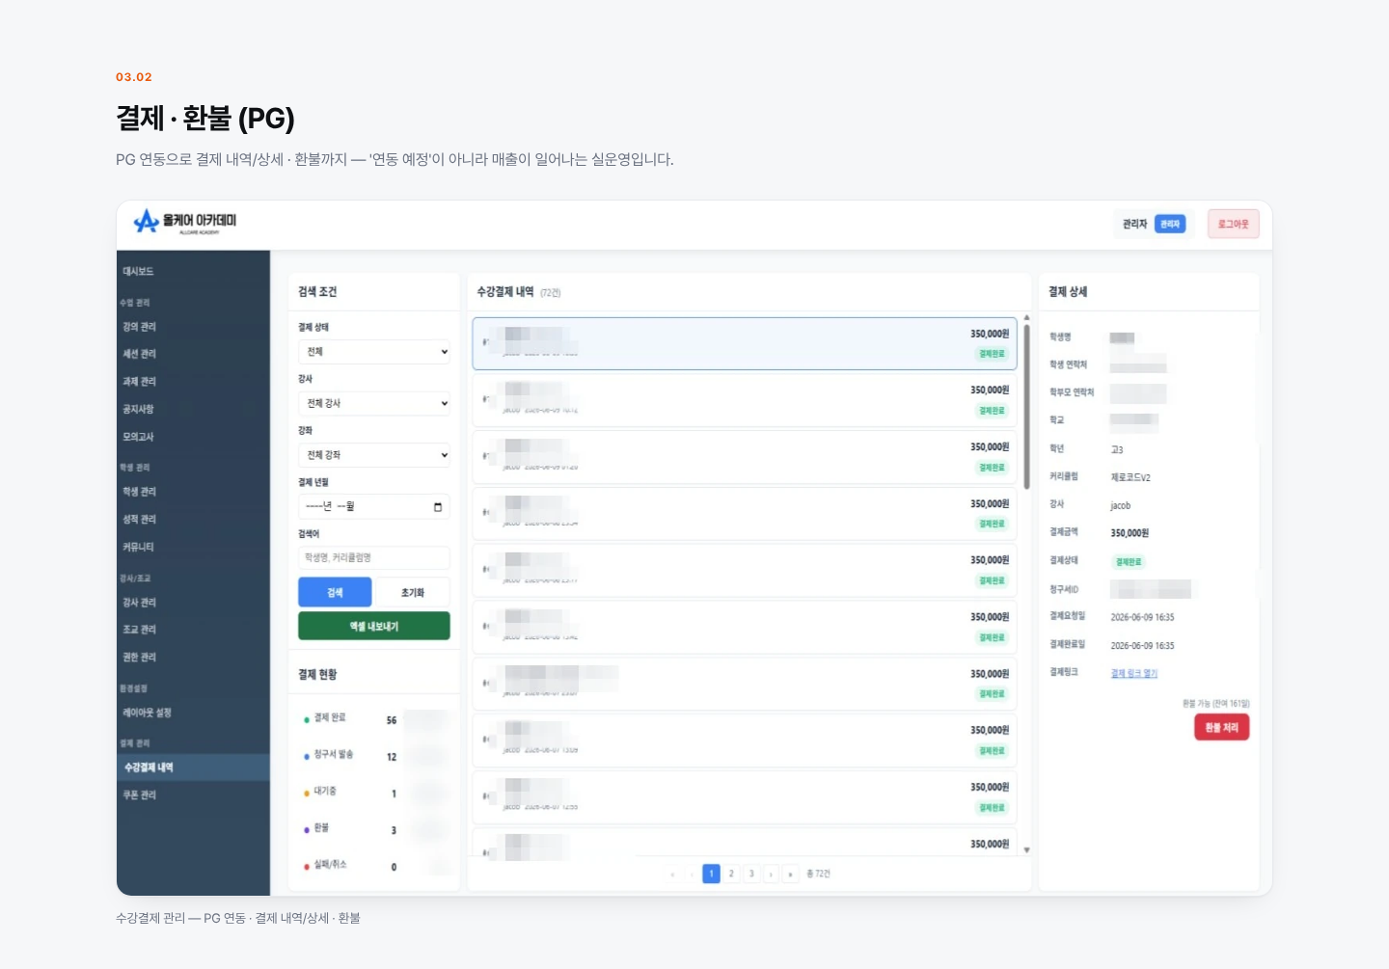Go to the previous page arrow in pagination

point(692,875)
